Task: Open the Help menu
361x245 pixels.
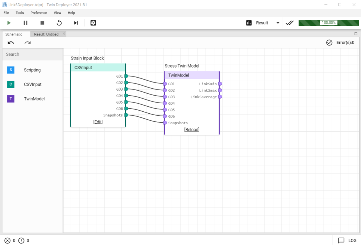Action: click(72, 13)
